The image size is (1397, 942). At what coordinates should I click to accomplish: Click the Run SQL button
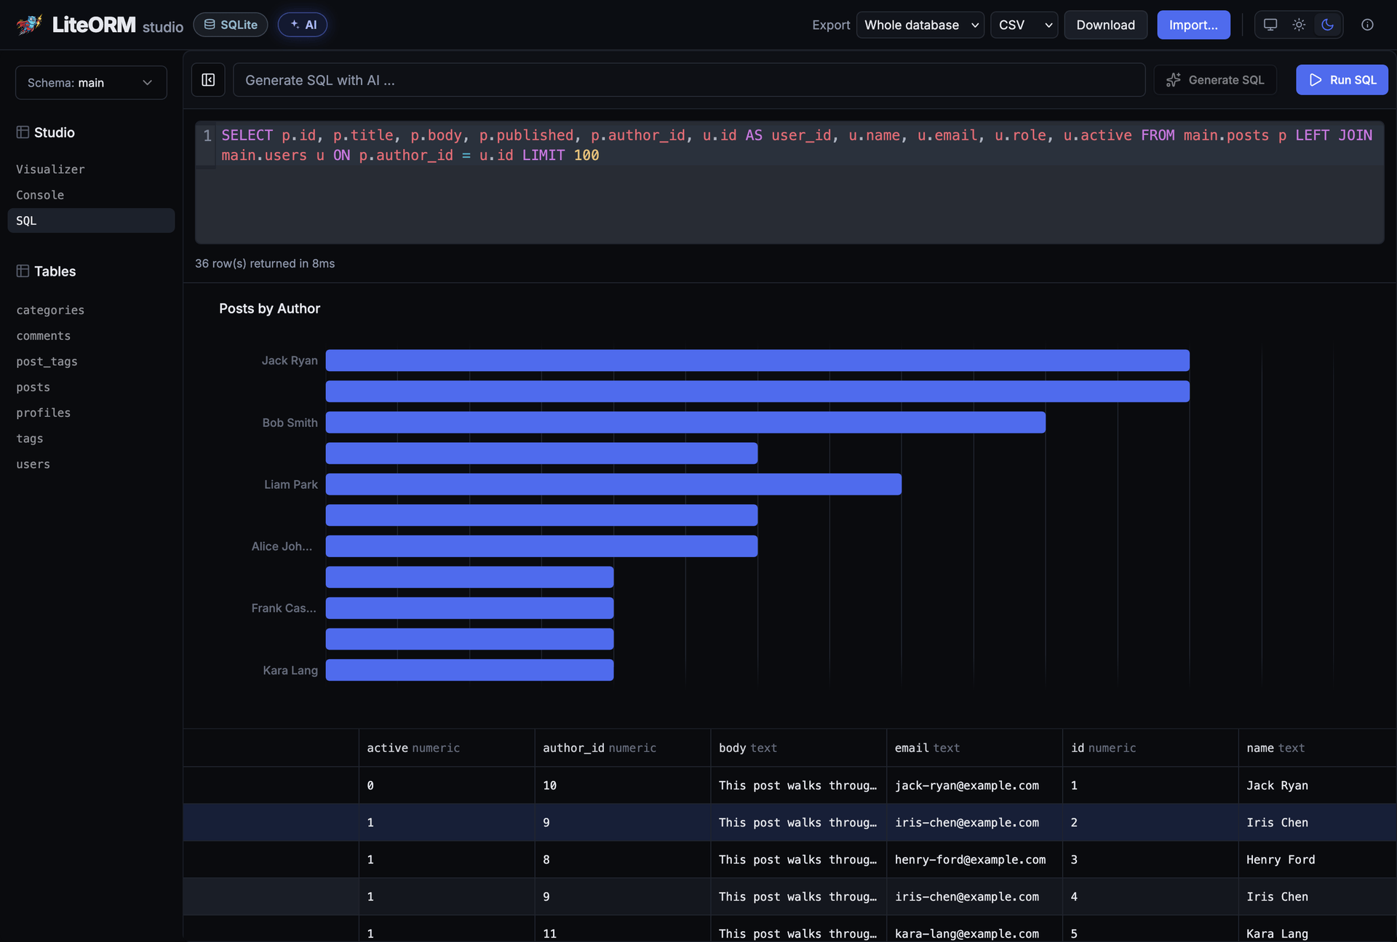(x=1342, y=80)
